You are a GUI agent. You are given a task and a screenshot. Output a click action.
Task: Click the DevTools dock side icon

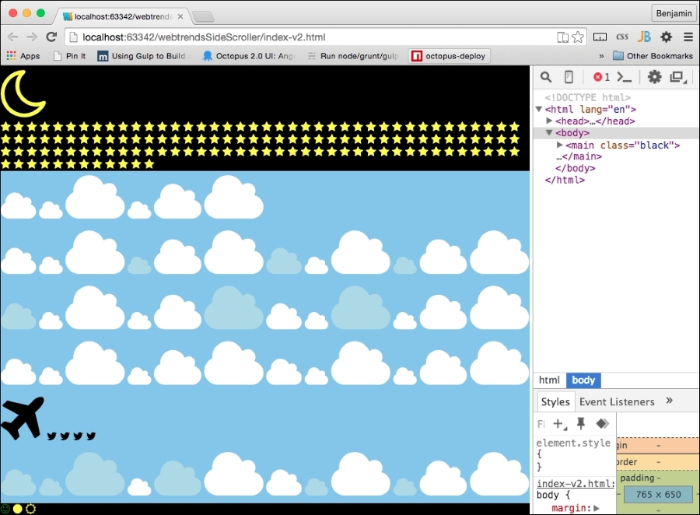pos(677,77)
